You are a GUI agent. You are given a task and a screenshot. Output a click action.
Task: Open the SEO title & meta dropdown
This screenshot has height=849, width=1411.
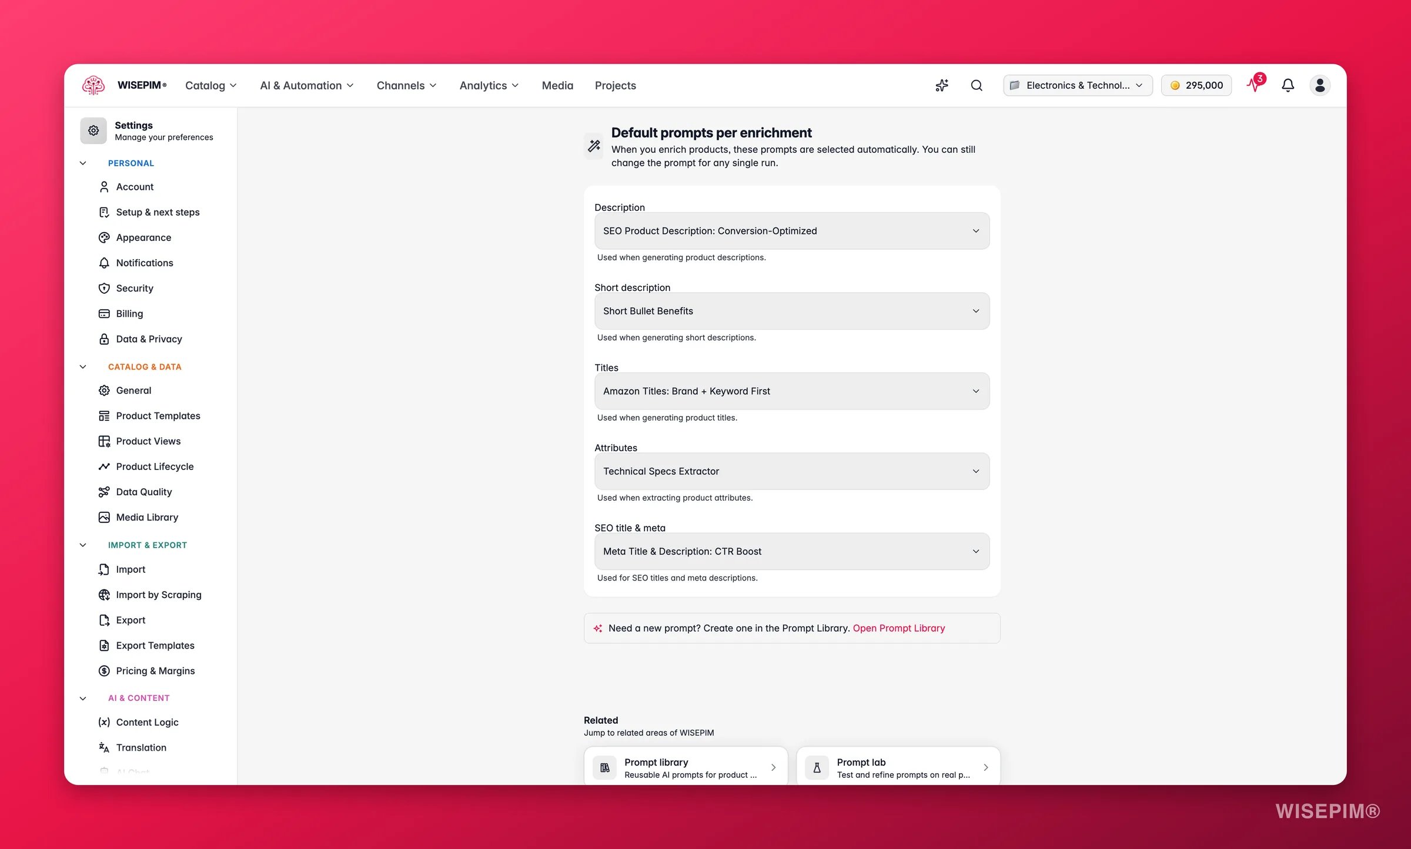coord(792,551)
